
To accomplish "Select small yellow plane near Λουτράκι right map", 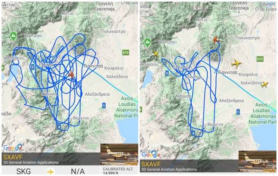I will point(155,54).
